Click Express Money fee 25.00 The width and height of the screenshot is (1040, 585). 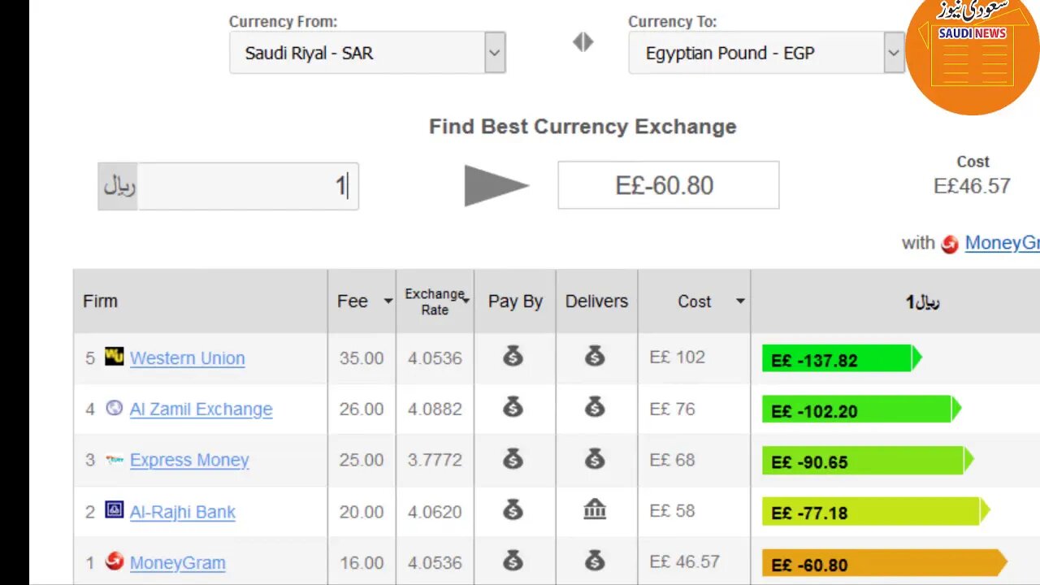click(362, 460)
